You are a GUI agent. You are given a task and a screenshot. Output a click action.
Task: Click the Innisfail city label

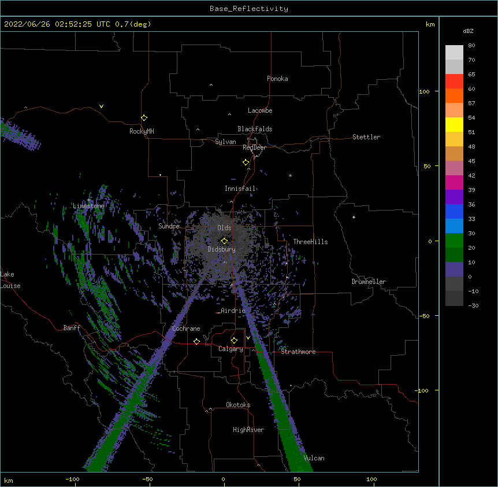[x=240, y=189]
